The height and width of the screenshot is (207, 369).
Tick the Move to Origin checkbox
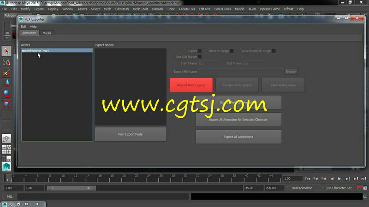click(232, 51)
